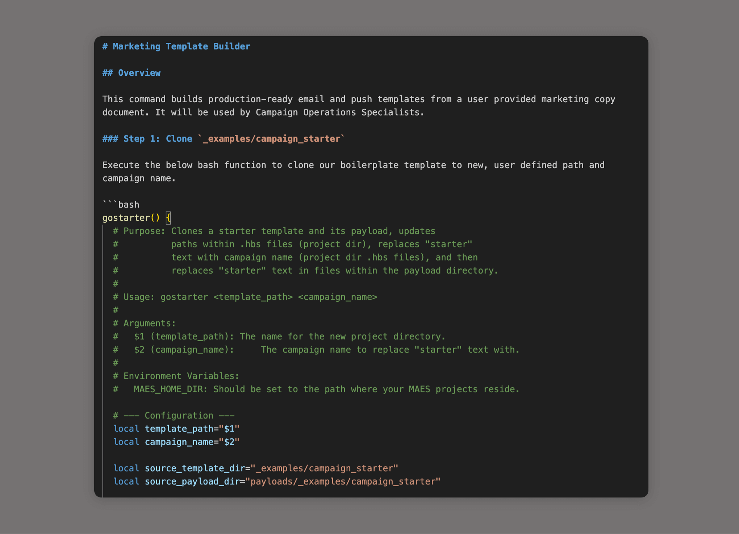The height and width of the screenshot is (534, 739).
Task: Click the highlighted opening curly brace after gostarter()
Action: click(x=168, y=218)
